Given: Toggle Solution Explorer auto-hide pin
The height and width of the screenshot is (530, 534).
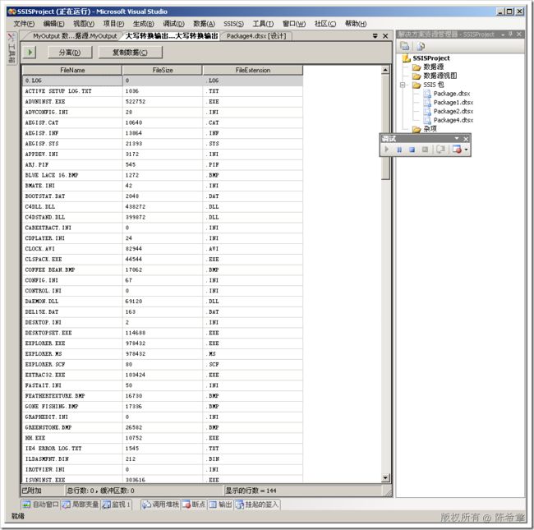Looking at the screenshot, I should pos(510,35).
